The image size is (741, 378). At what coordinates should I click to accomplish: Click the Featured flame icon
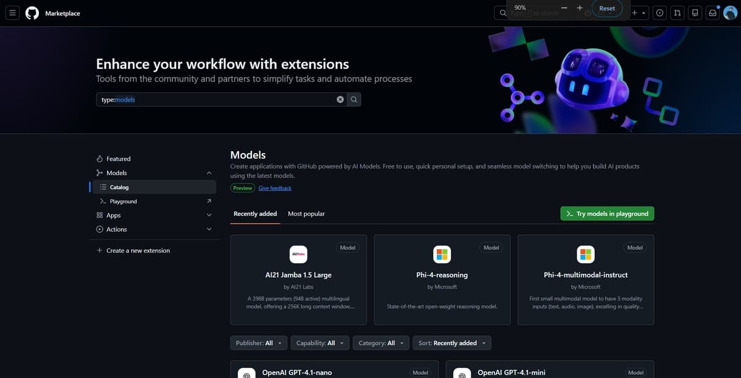99,159
